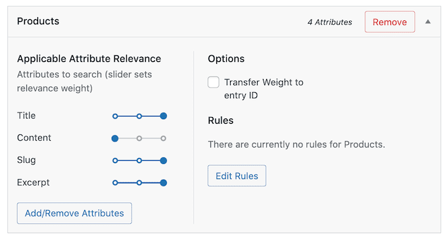Viewport: 447px width, 239px height.
Task: Click the Products panel title
Action: click(38, 21)
